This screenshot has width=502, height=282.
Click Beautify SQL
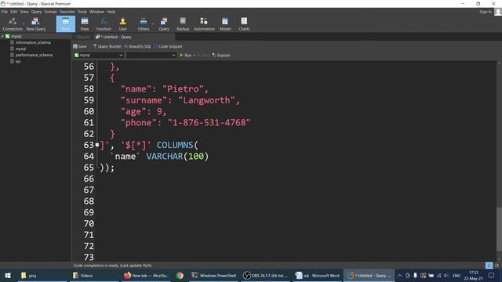coord(137,46)
